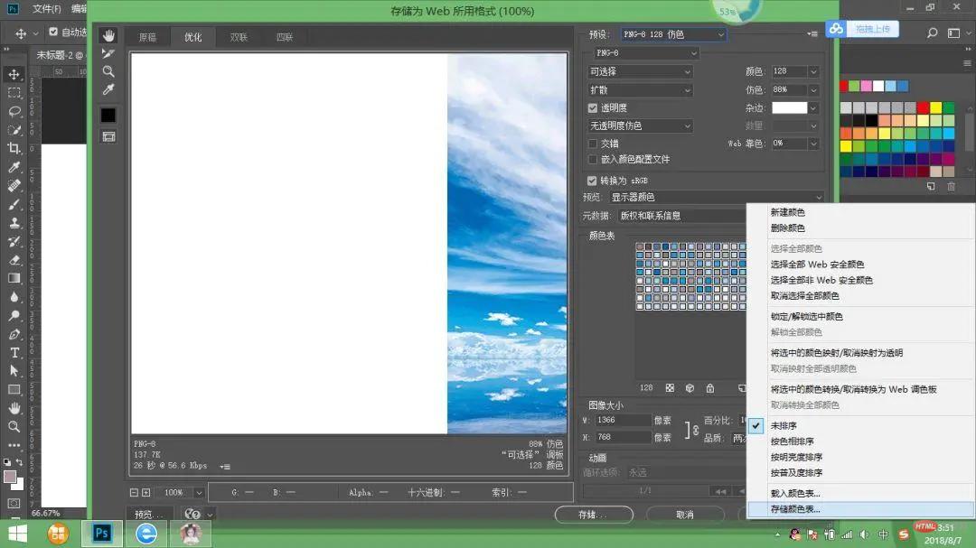976x548 pixels.
Task: Select the Lasso tool
Action: point(14,111)
